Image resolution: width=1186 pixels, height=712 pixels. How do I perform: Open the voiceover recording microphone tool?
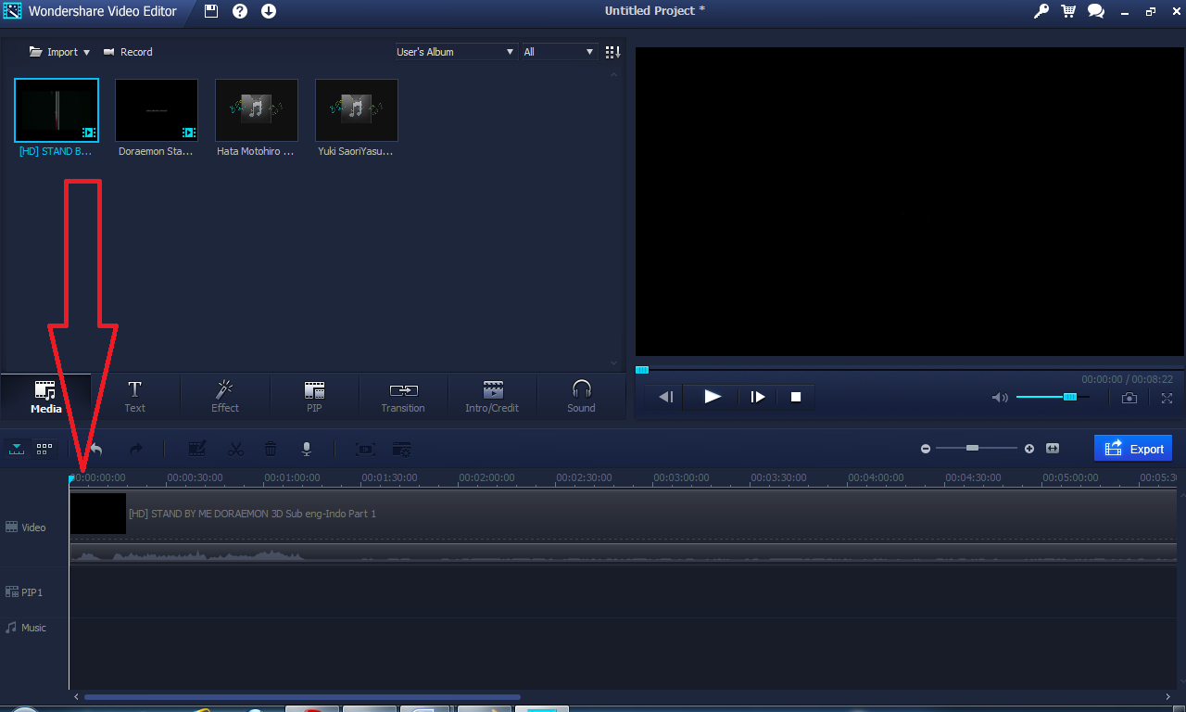306,449
